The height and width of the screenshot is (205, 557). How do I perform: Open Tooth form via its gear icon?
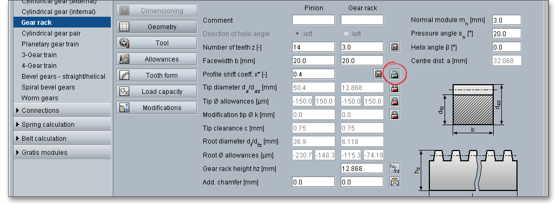(x=124, y=76)
